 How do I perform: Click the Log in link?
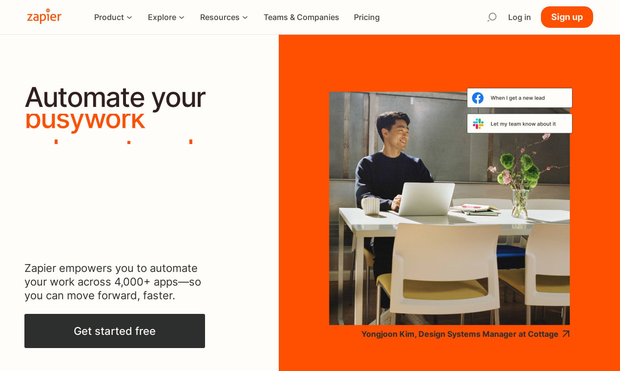[x=519, y=17]
